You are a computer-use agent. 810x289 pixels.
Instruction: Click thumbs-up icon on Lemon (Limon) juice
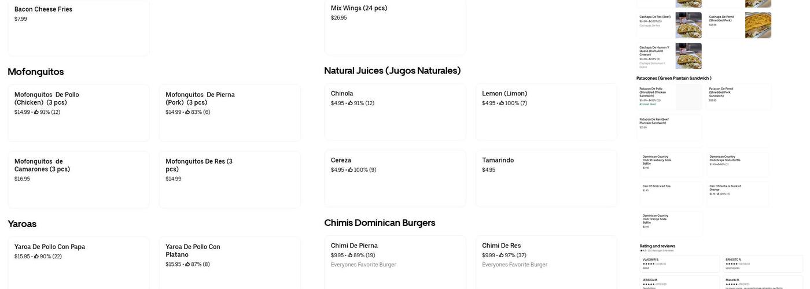point(502,103)
